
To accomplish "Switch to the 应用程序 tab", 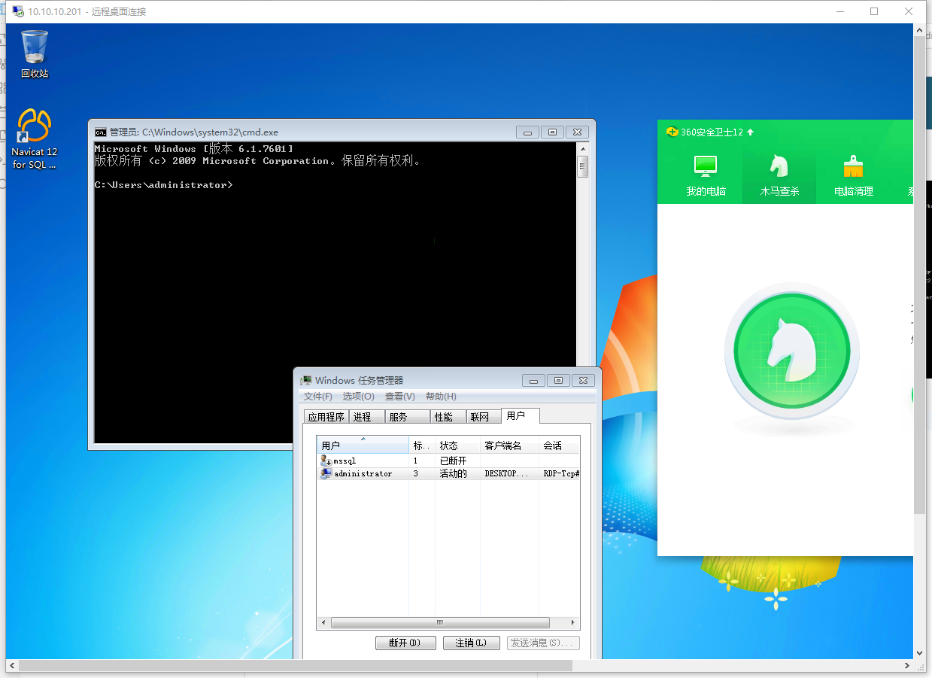I will coord(326,417).
